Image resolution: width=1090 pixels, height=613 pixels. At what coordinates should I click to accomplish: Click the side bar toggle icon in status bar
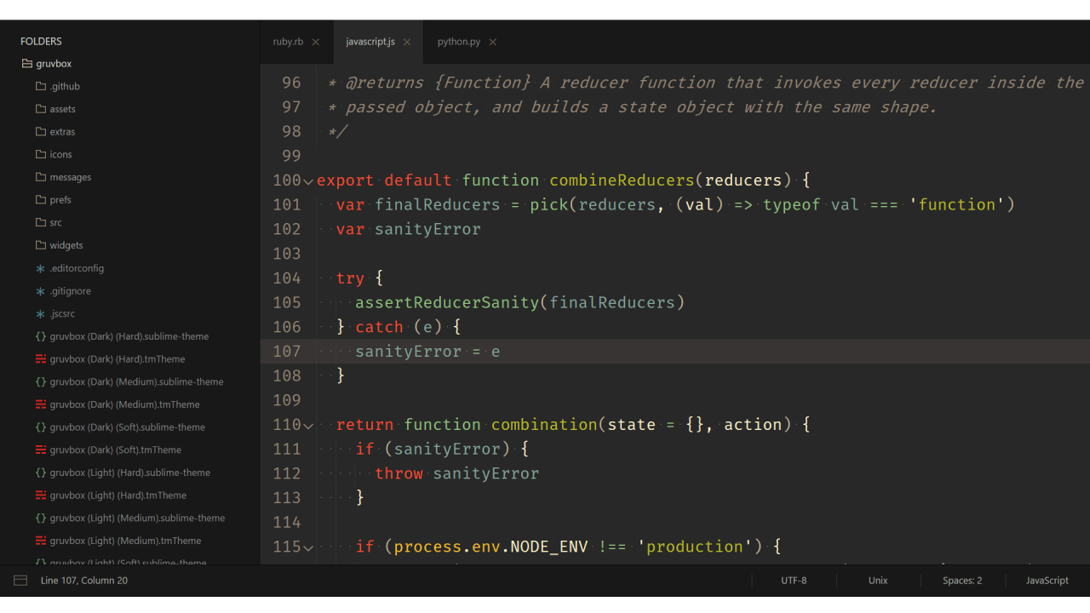pos(20,581)
